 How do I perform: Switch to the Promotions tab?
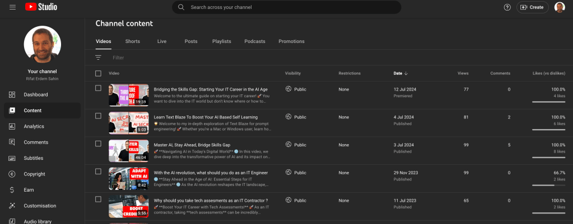pos(291,41)
